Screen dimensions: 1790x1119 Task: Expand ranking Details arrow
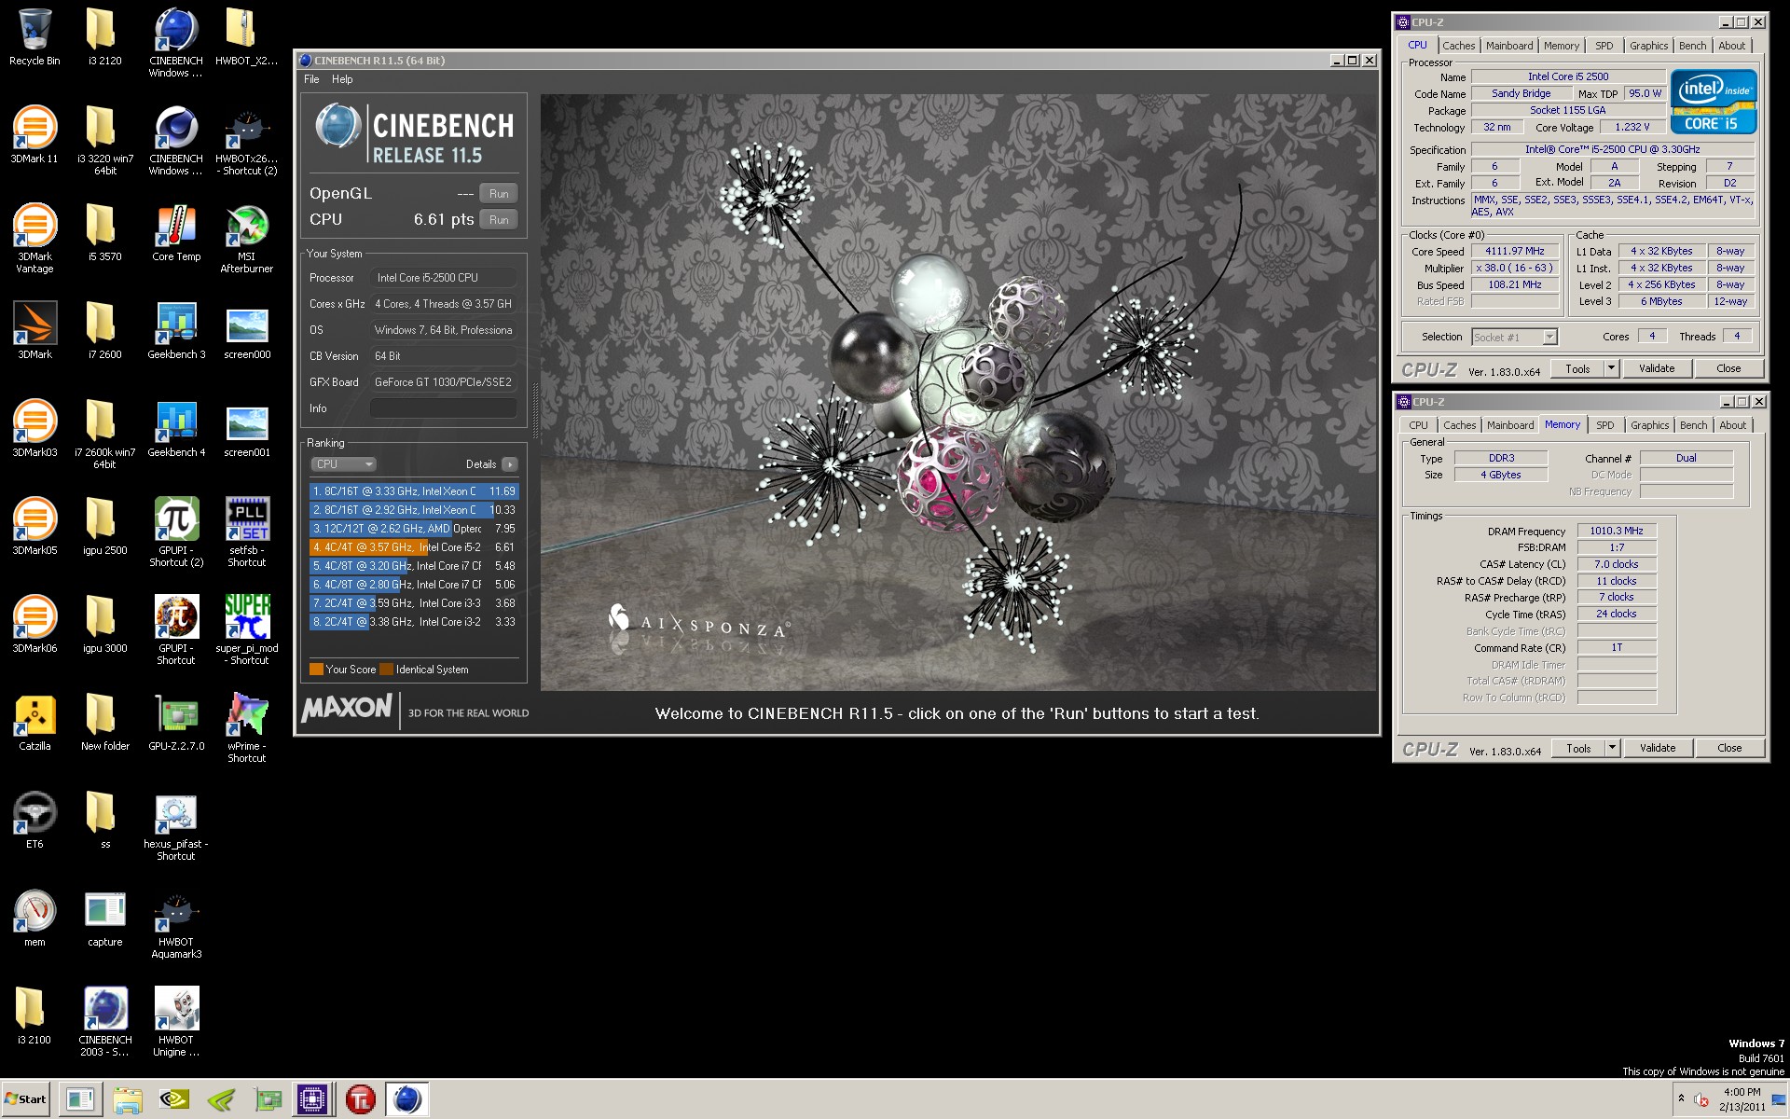tap(509, 463)
